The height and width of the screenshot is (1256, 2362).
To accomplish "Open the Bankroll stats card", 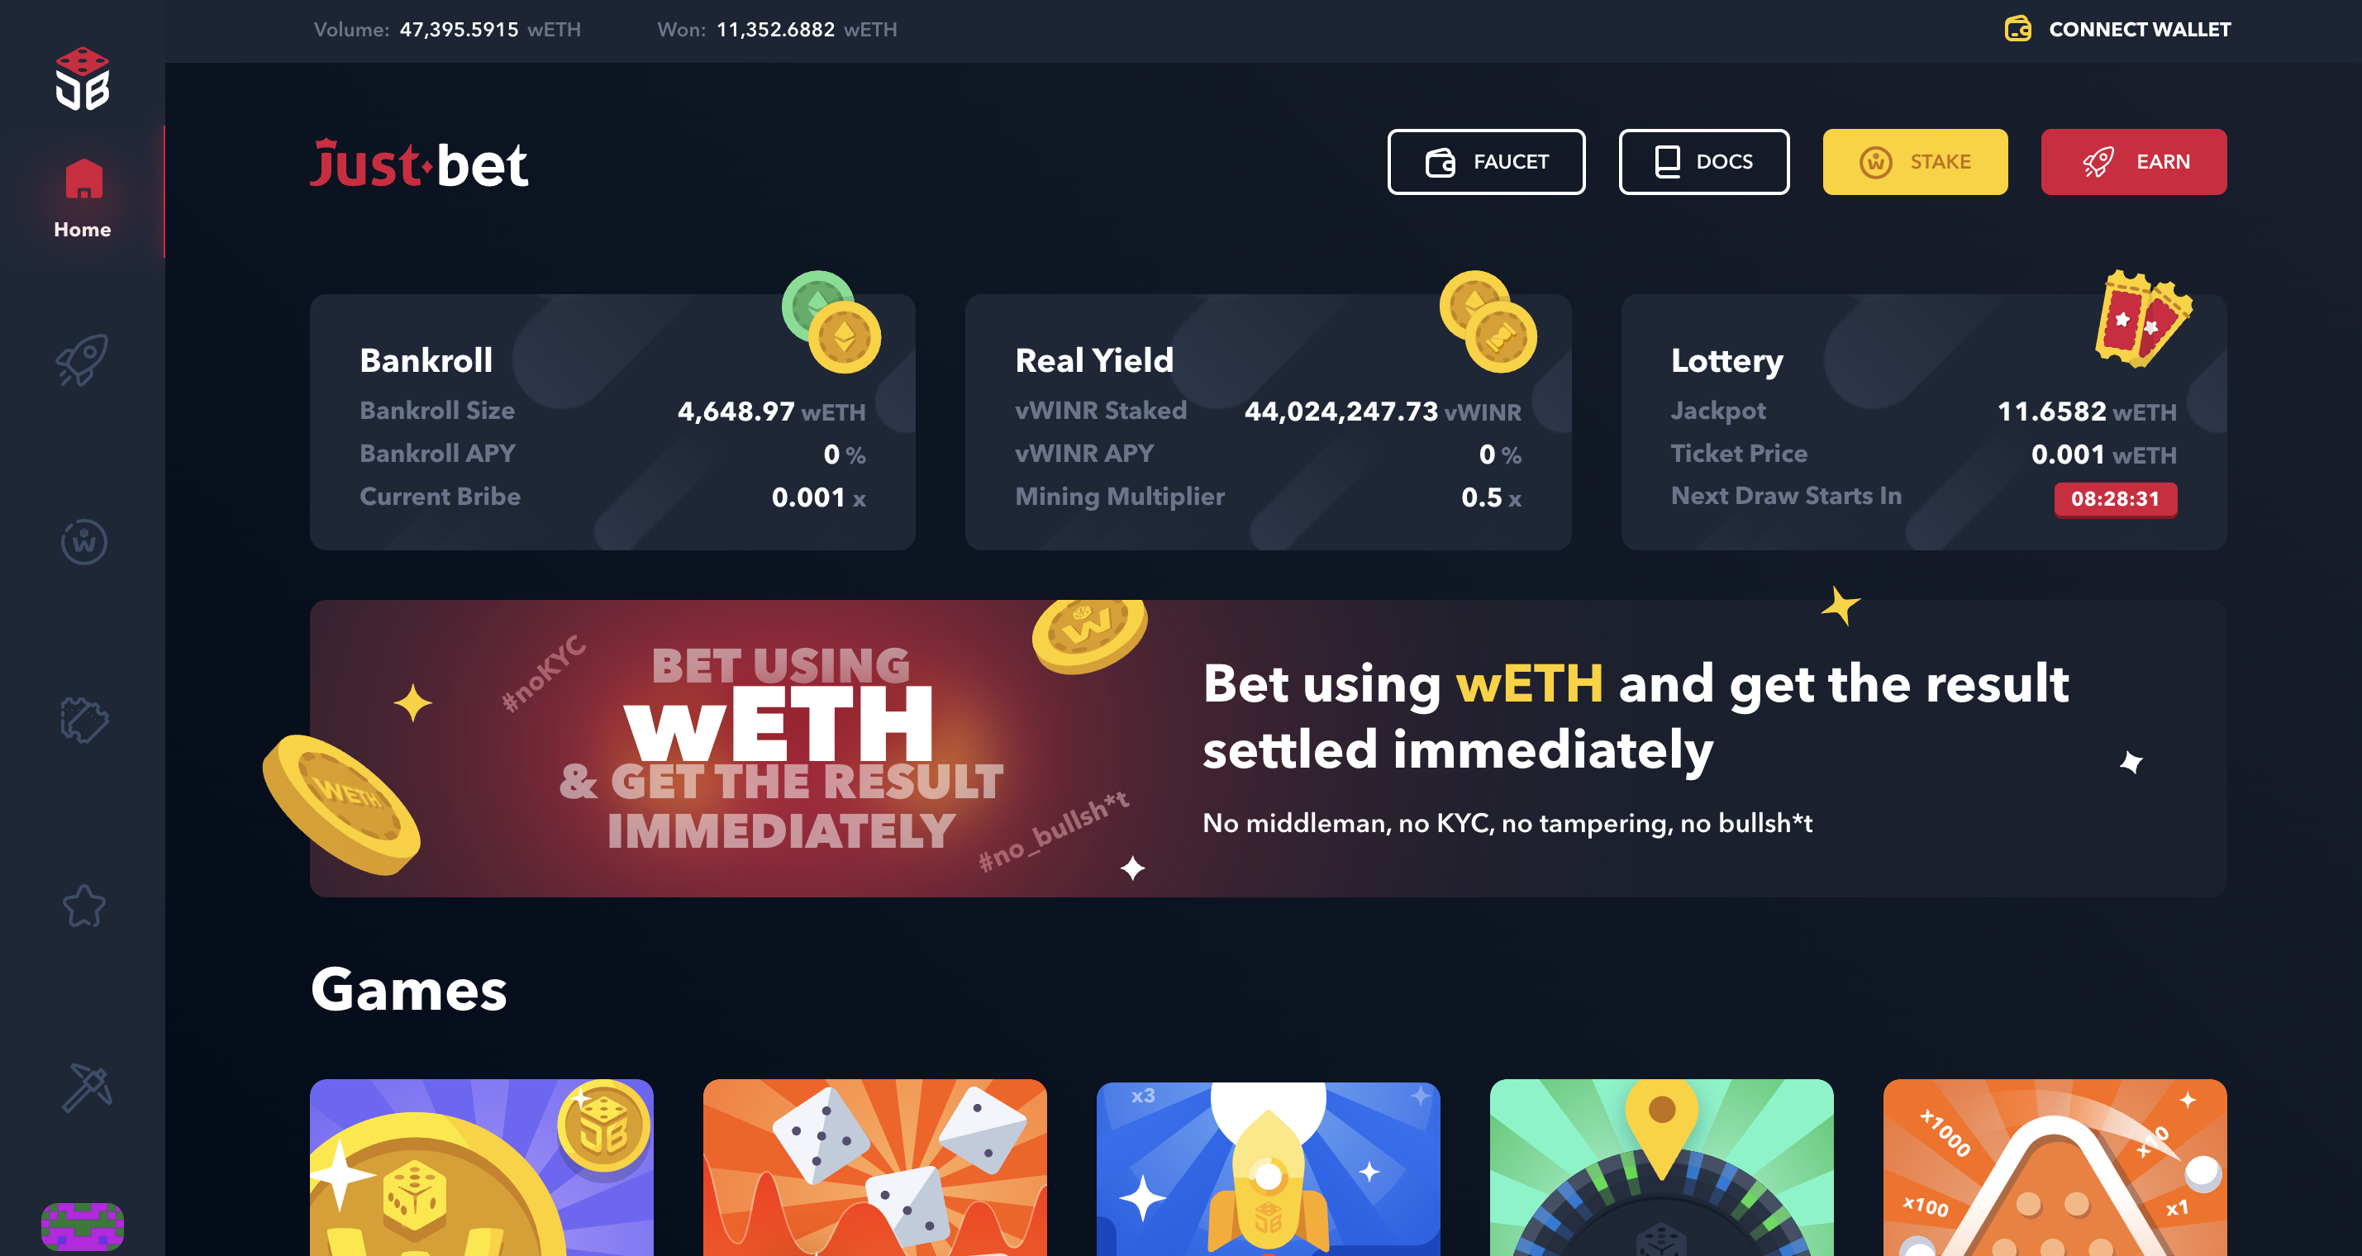I will click(x=612, y=421).
